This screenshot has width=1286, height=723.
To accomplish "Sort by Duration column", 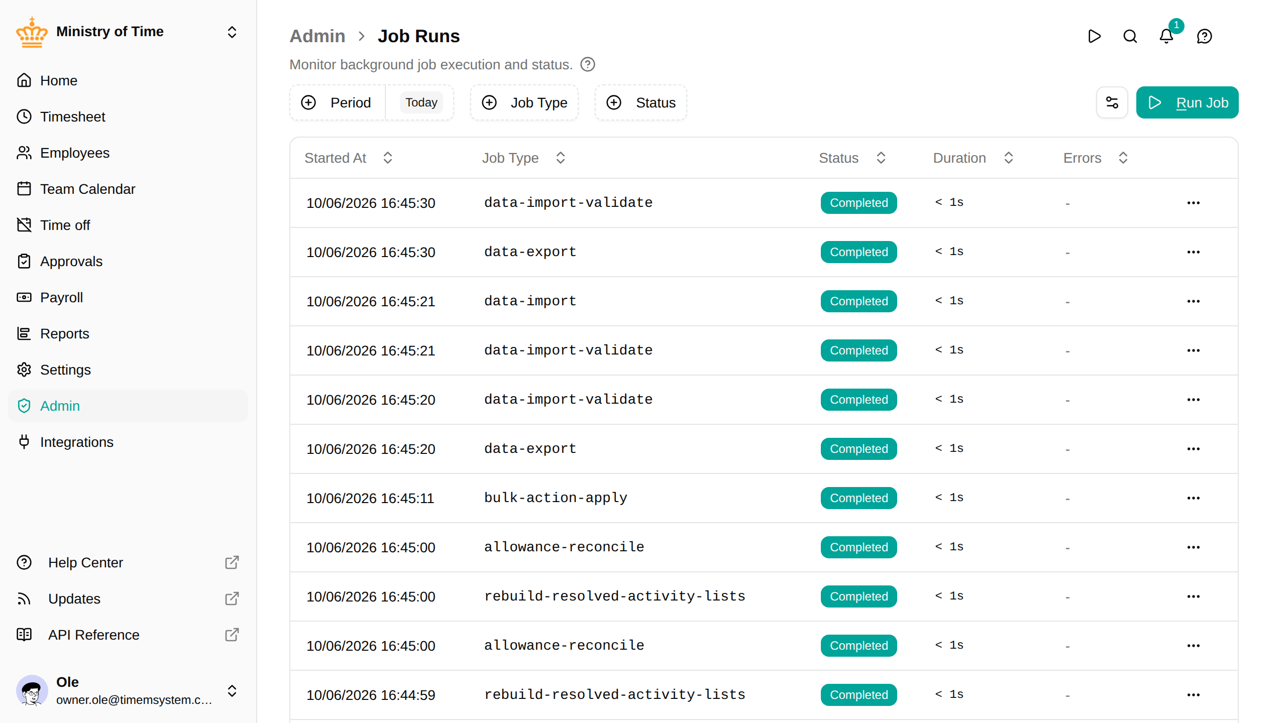I will coord(974,158).
